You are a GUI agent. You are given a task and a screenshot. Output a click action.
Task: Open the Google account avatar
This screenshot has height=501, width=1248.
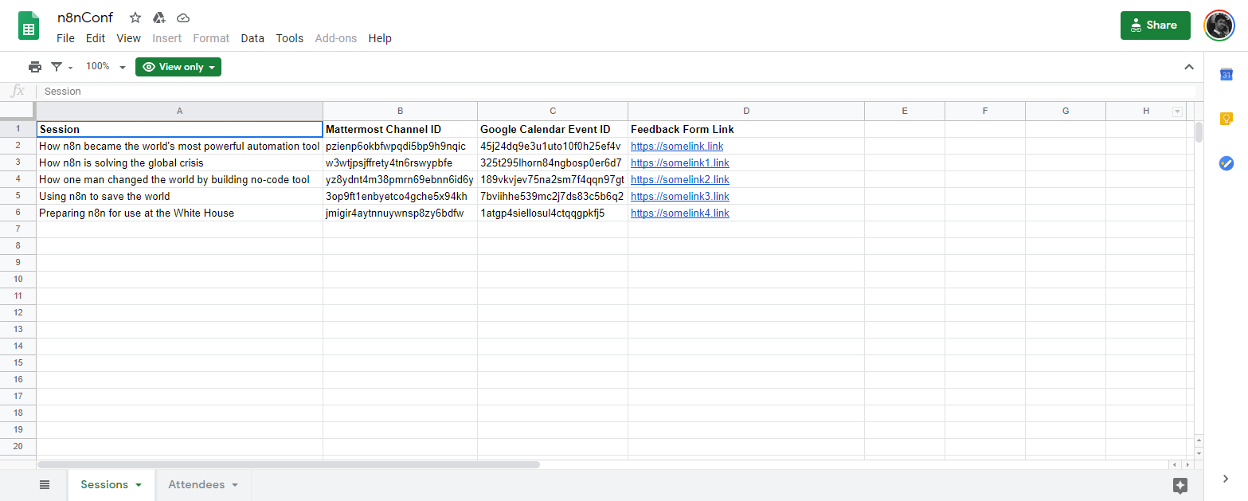tap(1219, 25)
